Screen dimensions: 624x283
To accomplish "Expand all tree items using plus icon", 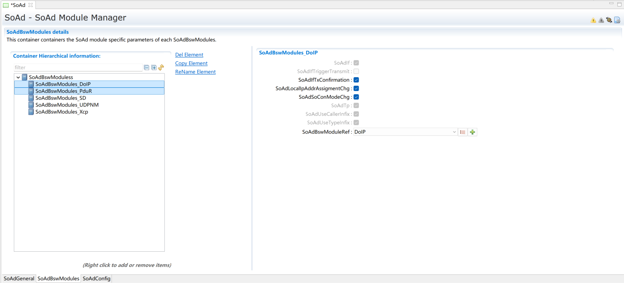I will tap(154, 68).
